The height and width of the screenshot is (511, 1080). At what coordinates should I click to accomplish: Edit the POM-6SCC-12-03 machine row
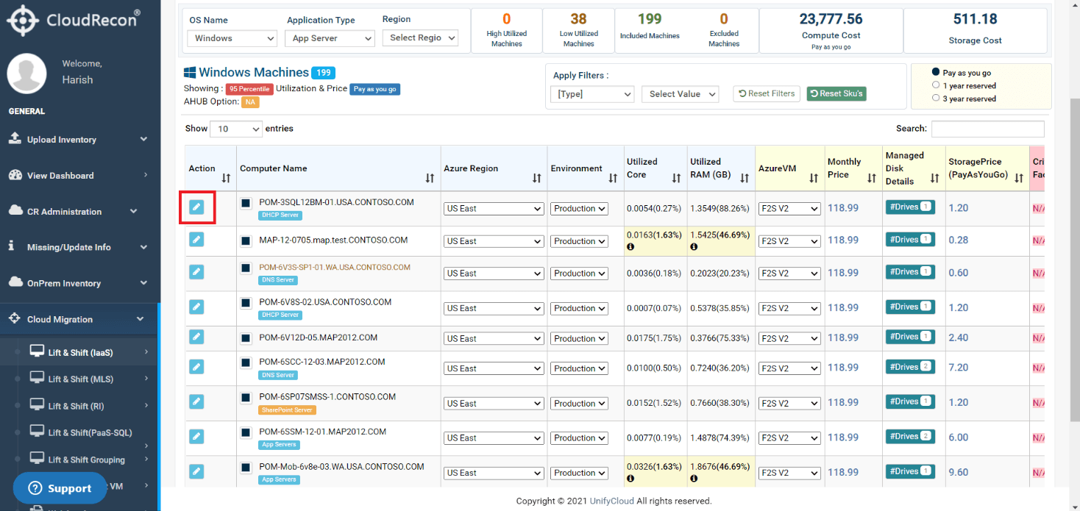[196, 366]
